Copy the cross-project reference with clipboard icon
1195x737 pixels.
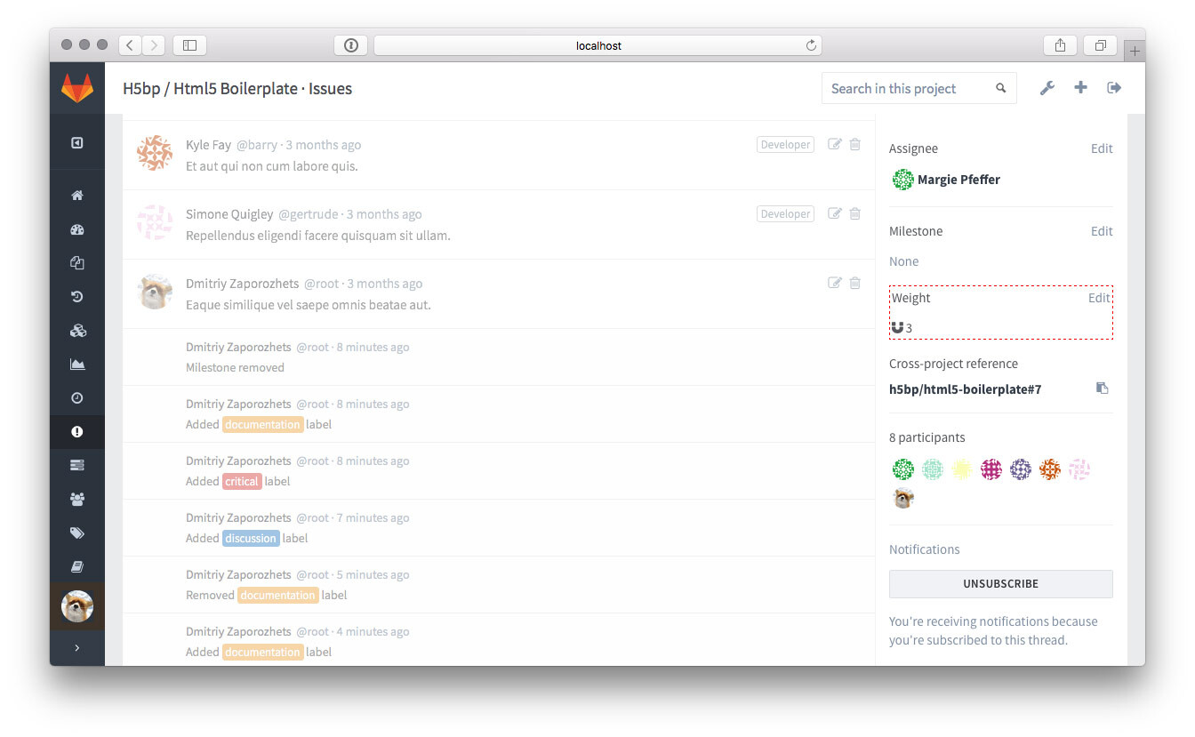1103,389
